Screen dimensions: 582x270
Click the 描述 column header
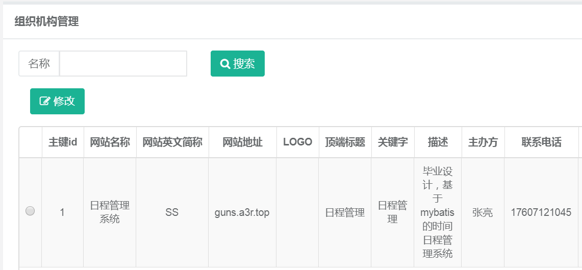(x=438, y=142)
